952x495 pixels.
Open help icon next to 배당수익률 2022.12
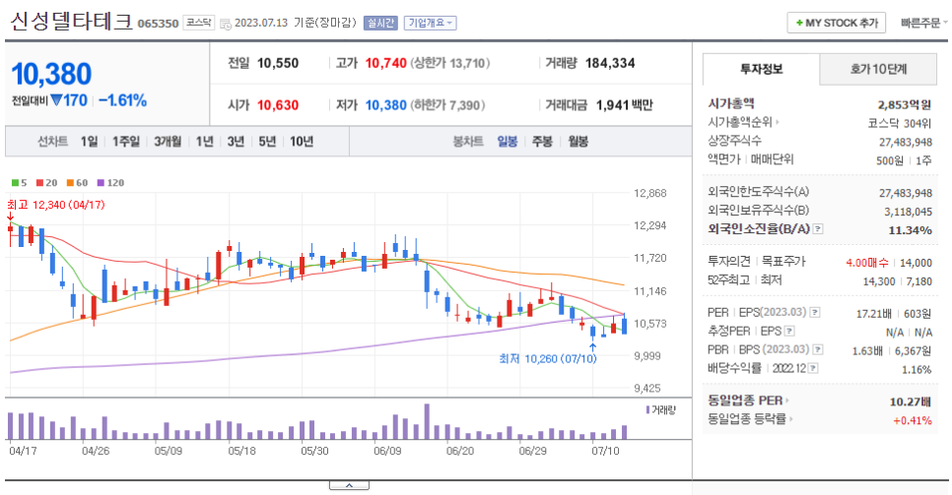click(813, 368)
